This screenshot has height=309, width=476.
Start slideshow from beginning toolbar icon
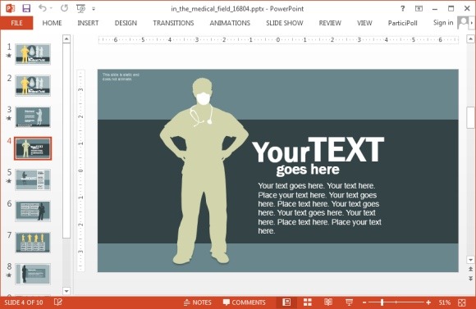click(80, 8)
